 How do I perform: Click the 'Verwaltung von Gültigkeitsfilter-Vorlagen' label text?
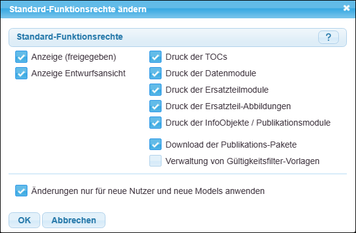[x=243, y=161]
